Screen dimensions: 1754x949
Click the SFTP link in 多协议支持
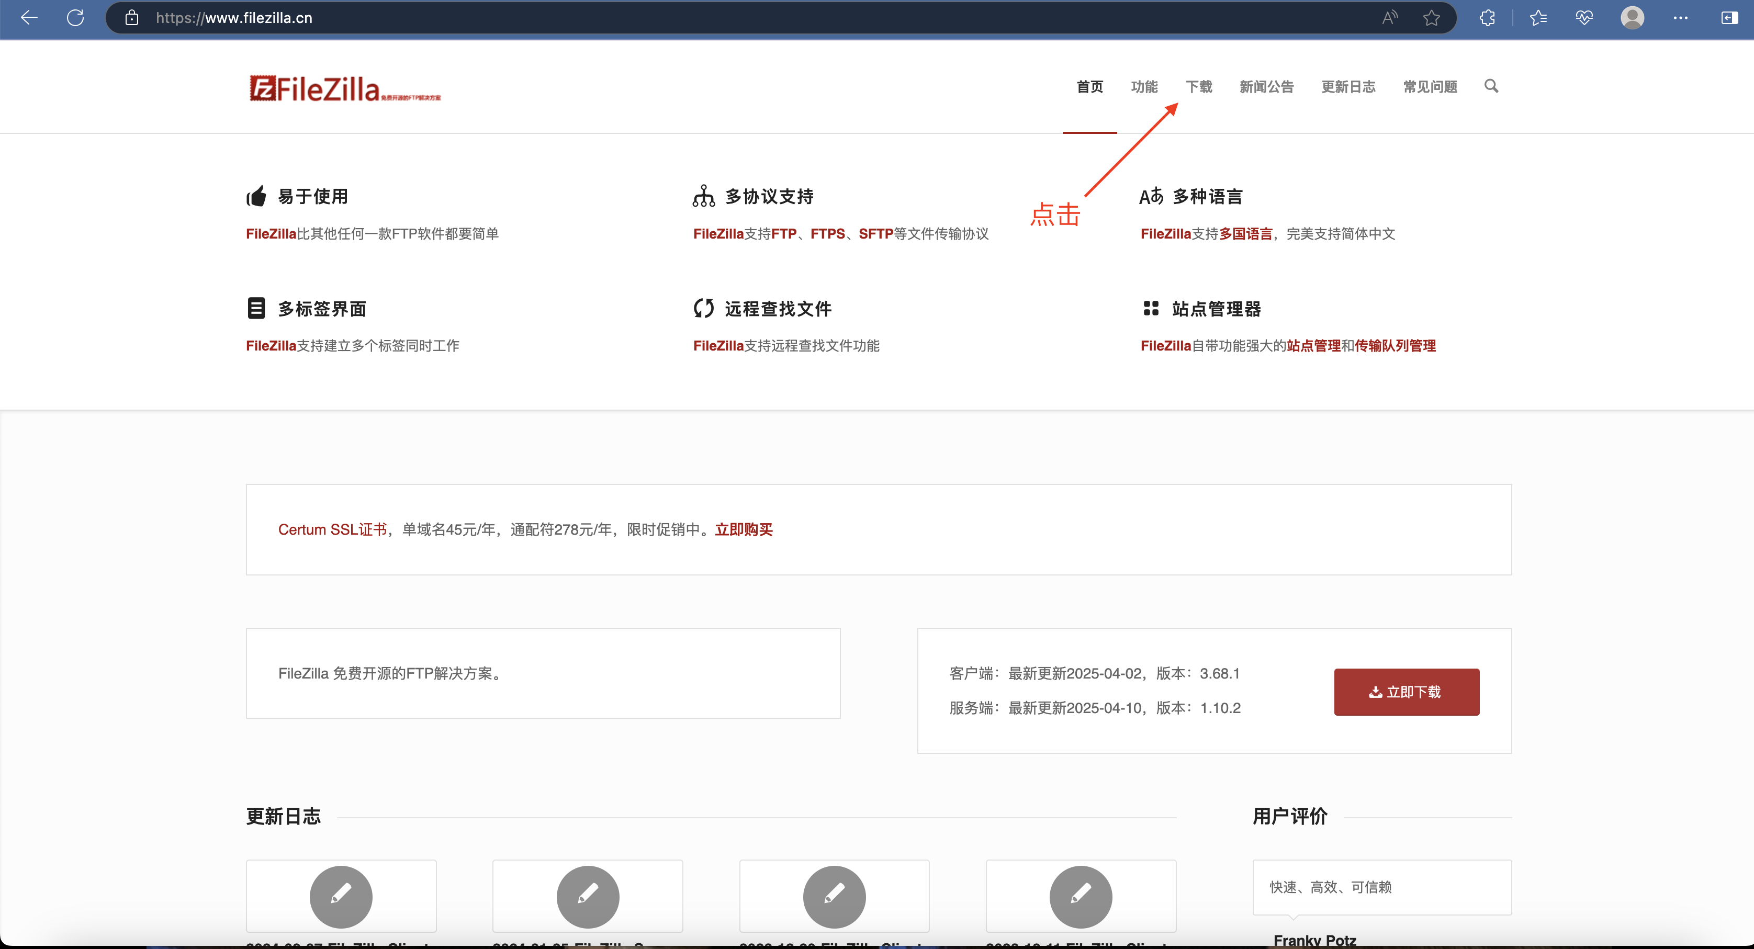click(875, 233)
